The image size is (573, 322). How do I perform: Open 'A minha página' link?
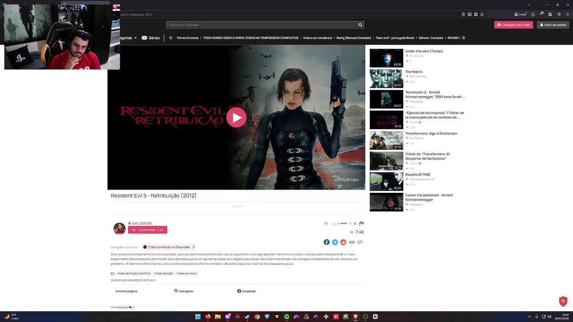[126, 291]
